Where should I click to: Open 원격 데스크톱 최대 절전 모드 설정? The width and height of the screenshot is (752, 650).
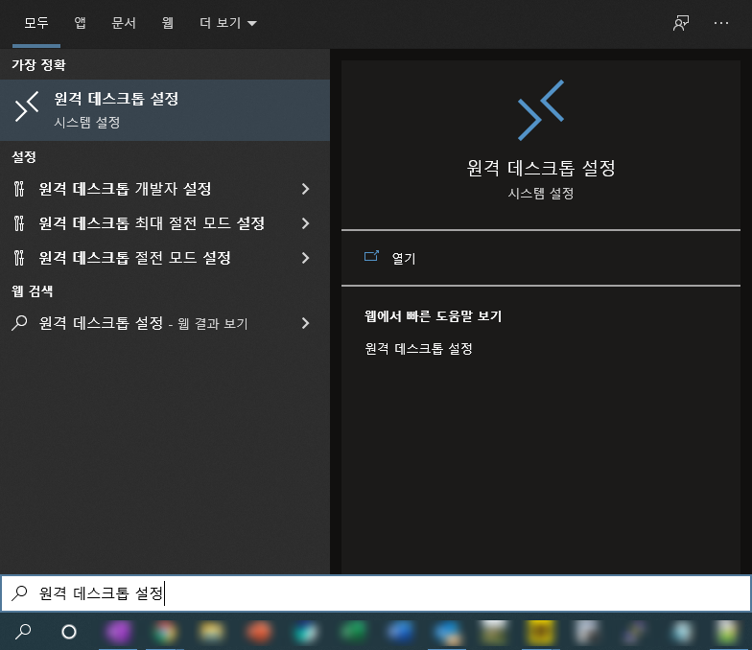165,223
